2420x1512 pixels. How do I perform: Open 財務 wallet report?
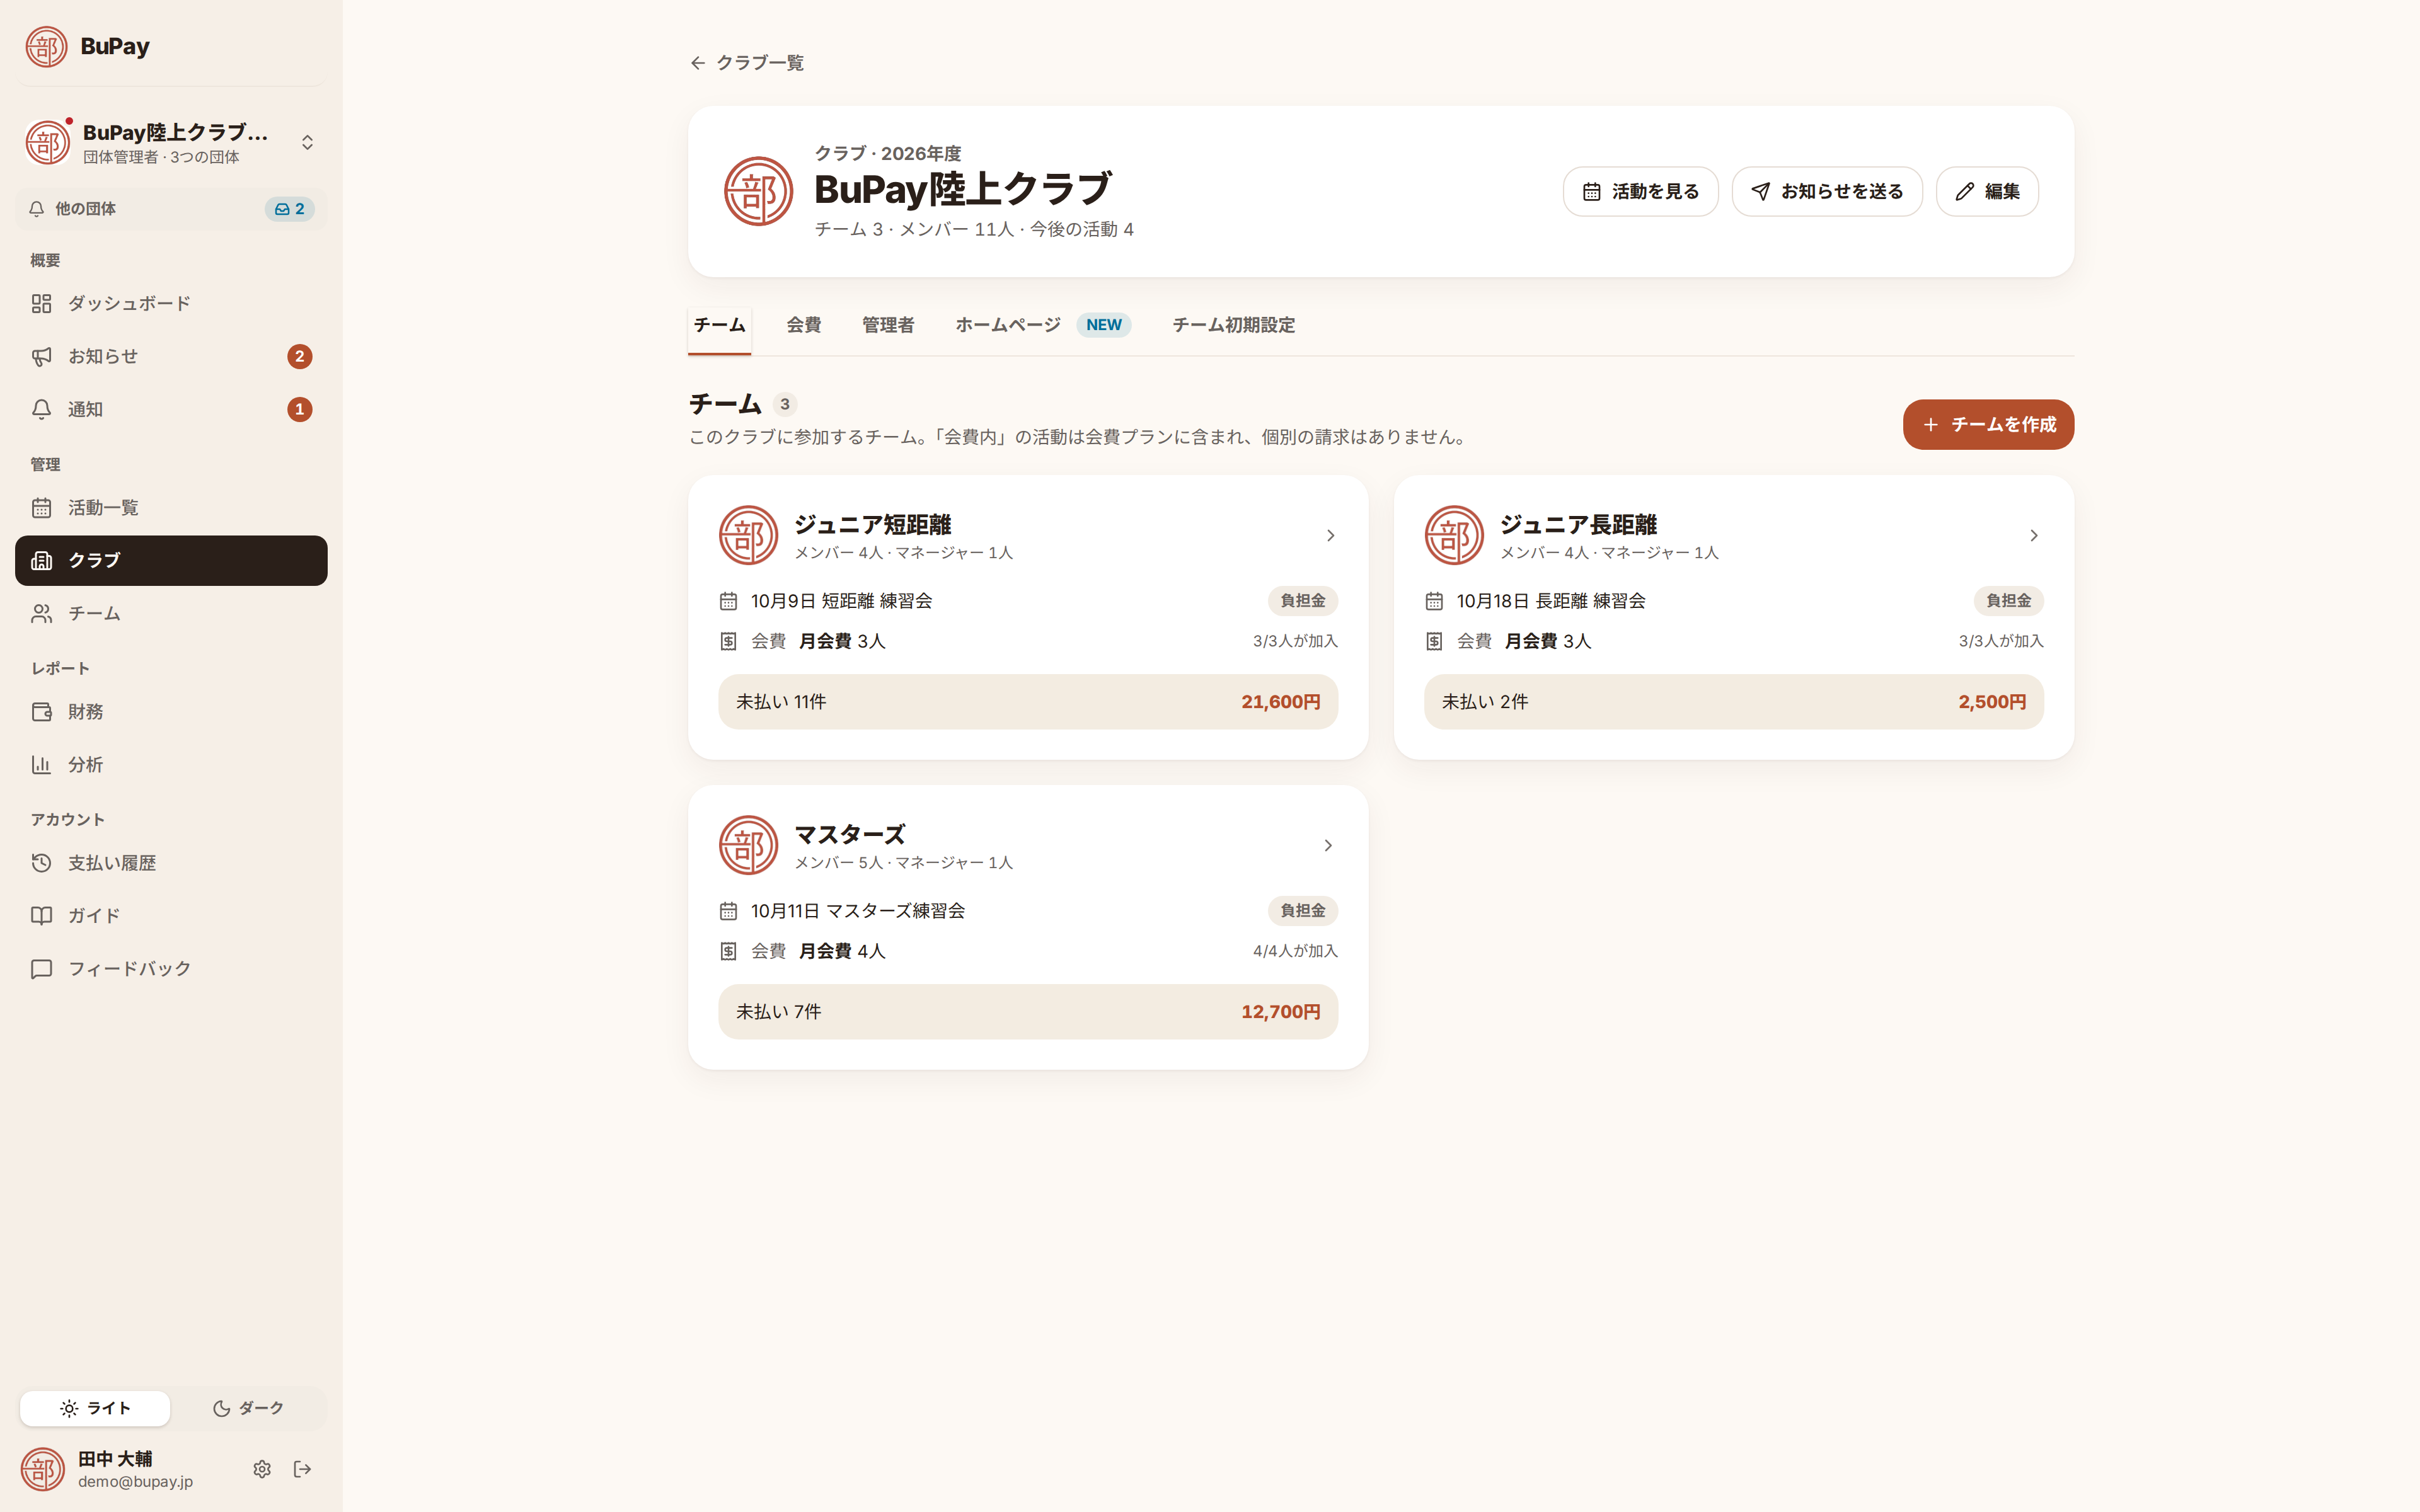[171, 712]
